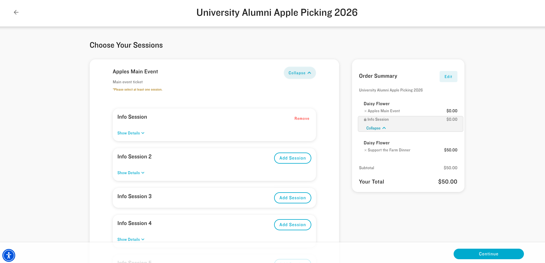The image size is (545, 263).
Task: Open the accessibility widget in the corner
Action: pyautogui.click(x=9, y=255)
